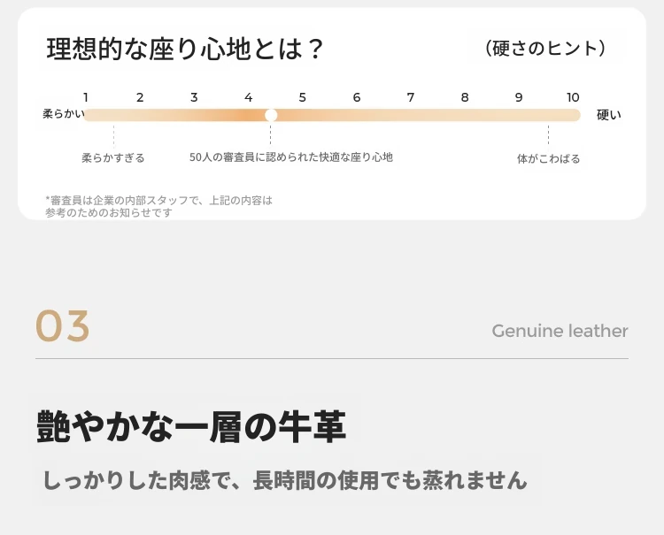664x535 pixels.
Task: Click the 体がこわばる annotation text
Action: pos(548,159)
